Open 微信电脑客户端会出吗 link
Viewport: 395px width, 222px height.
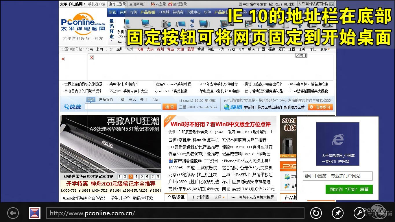263,84
